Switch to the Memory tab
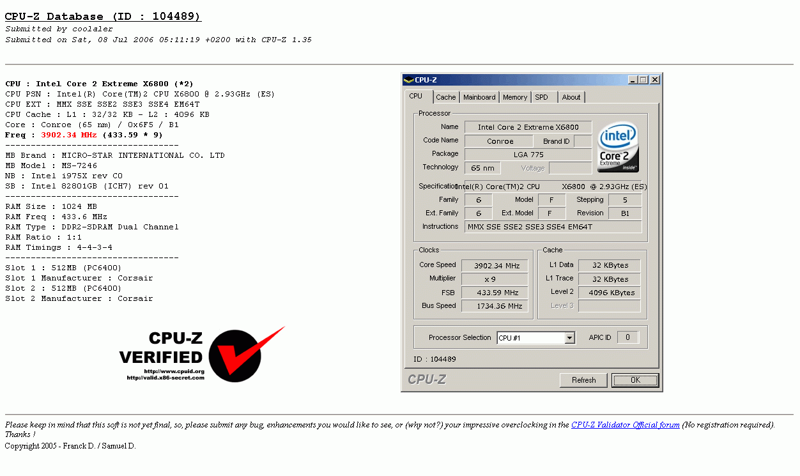This screenshot has width=800, height=476. click(x=515, y=97)
